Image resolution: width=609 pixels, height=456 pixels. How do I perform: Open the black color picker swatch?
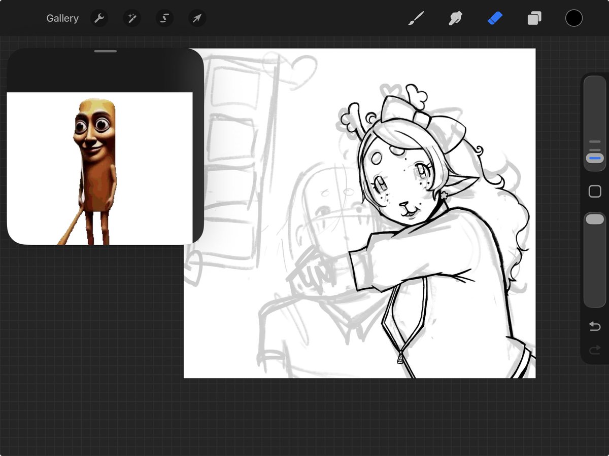574,18
